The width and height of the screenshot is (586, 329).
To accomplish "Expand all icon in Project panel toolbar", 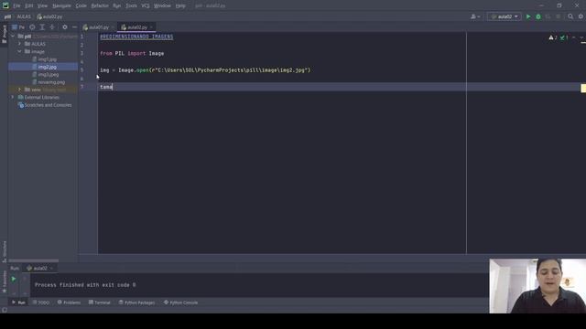I will coord(42,27).
